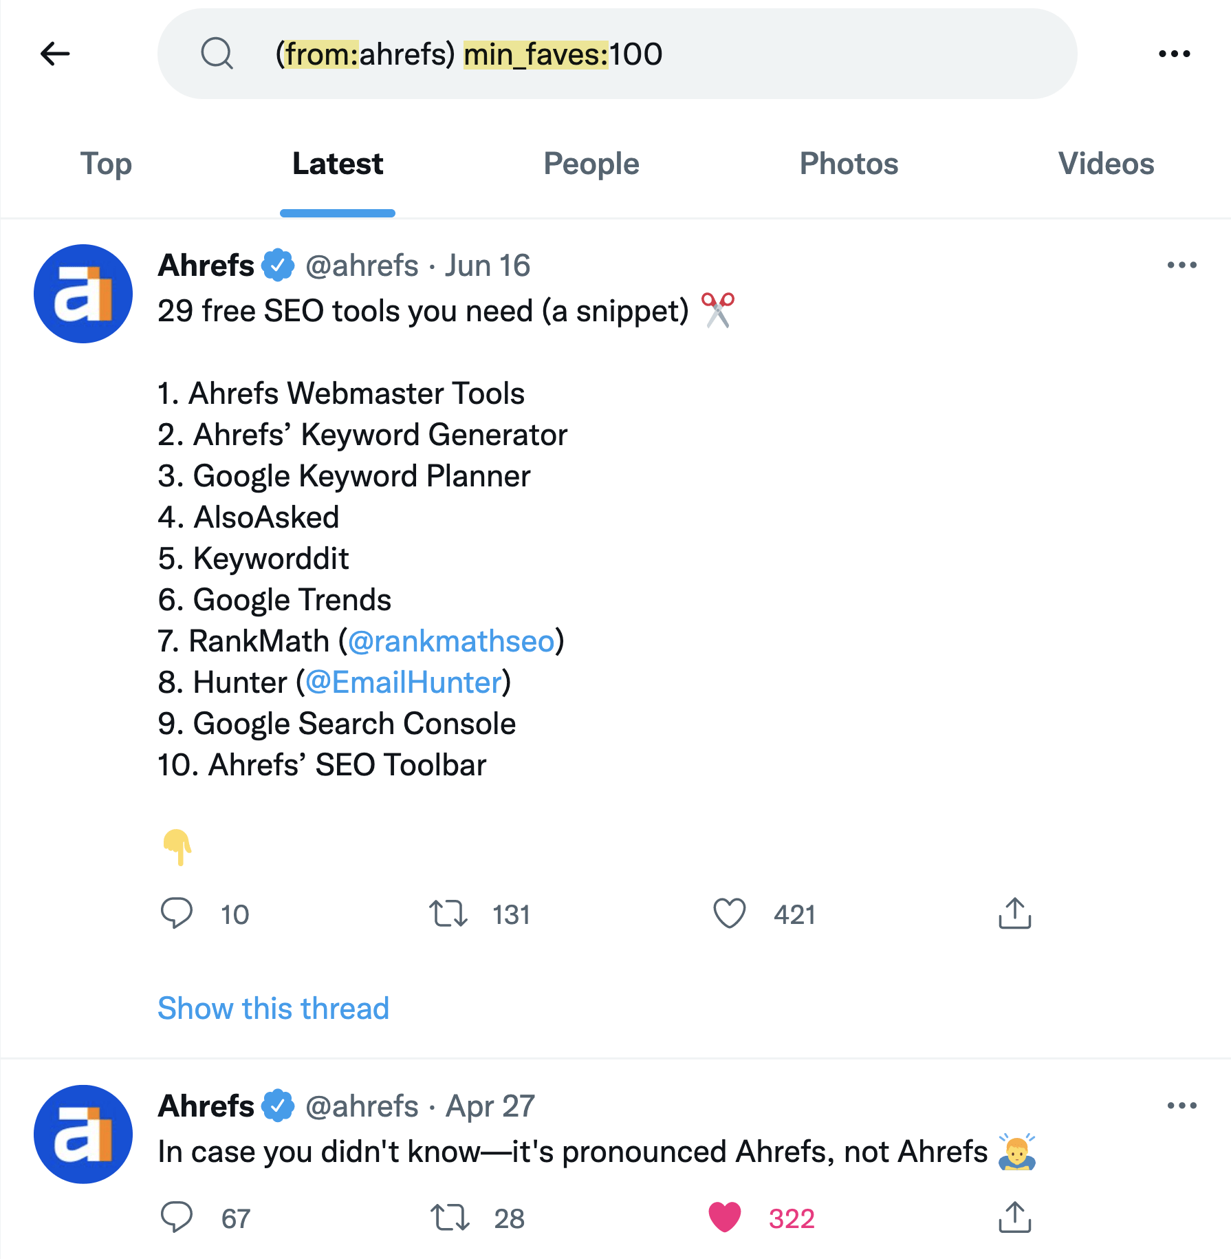Click the share icon on the Jun 16 tweet
Image resolution: width=1231 pixels, height=1259 pixels.
(1014, 914)
